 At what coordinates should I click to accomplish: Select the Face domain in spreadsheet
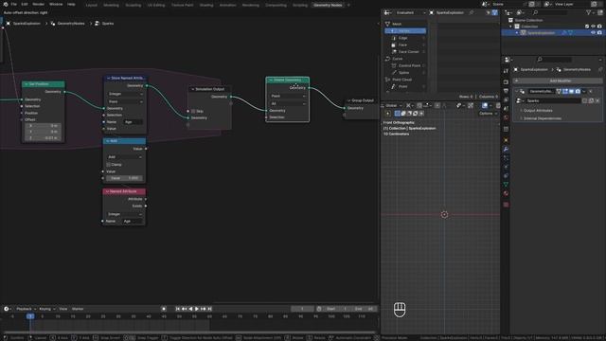pyautogui.click(x=402, y=45)
